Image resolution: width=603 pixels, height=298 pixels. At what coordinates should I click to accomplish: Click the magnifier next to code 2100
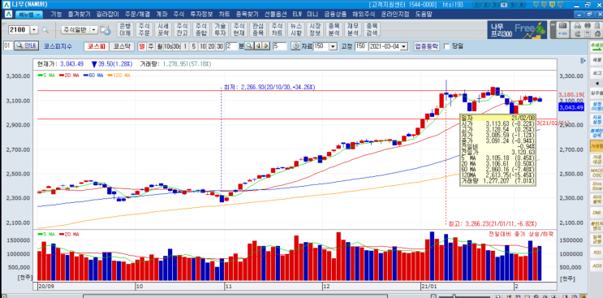[x=45, y=30]
